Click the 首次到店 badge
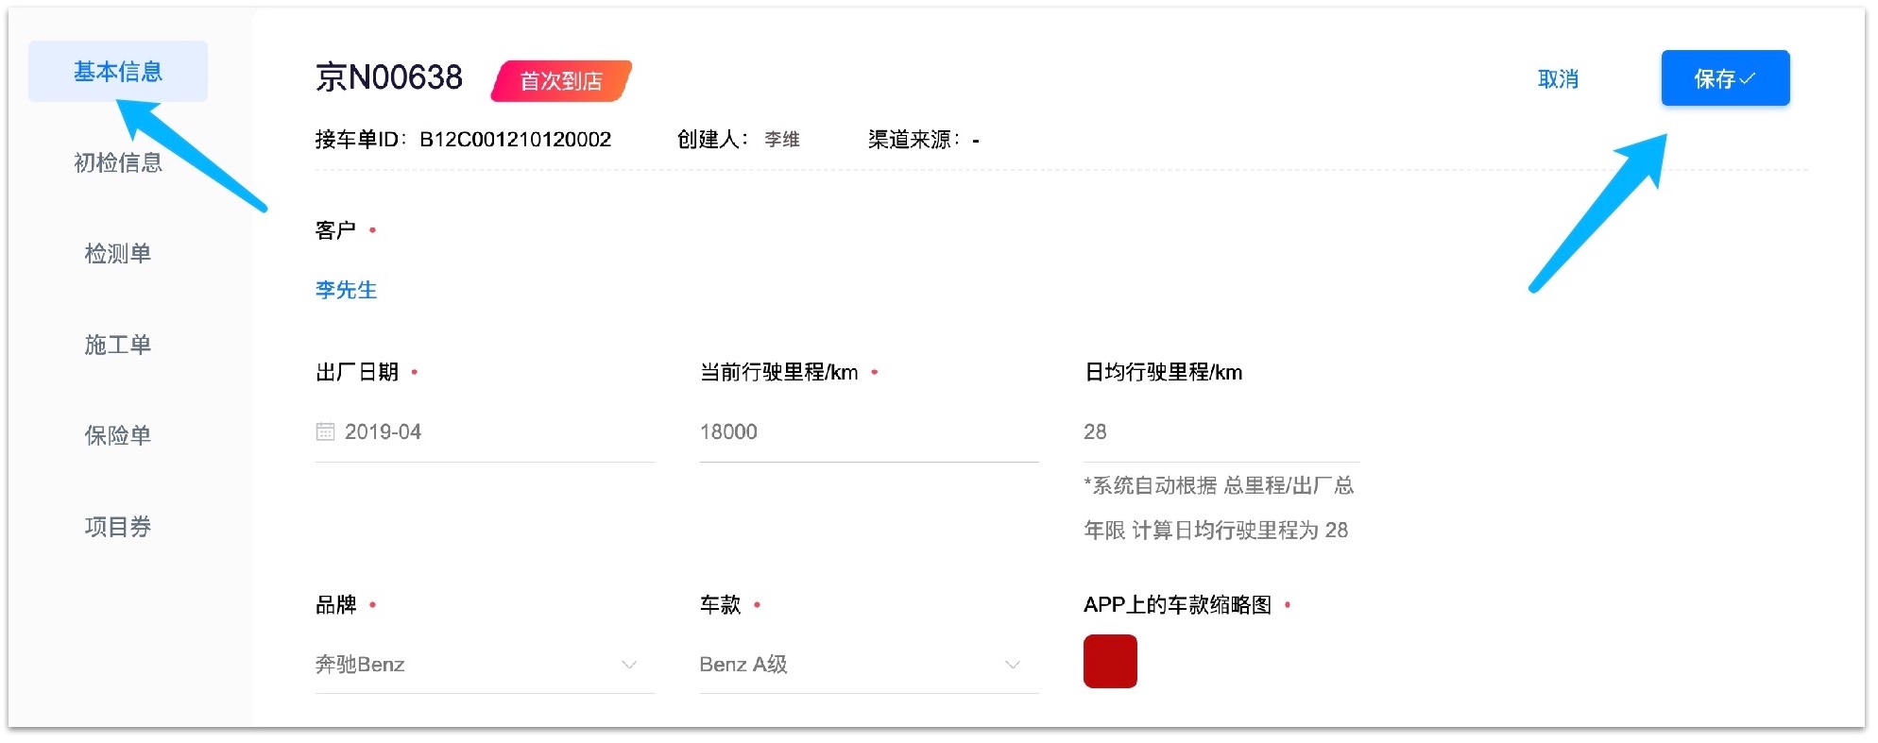1878x743 pixels. pyautogui.click(x=561, y=81)
